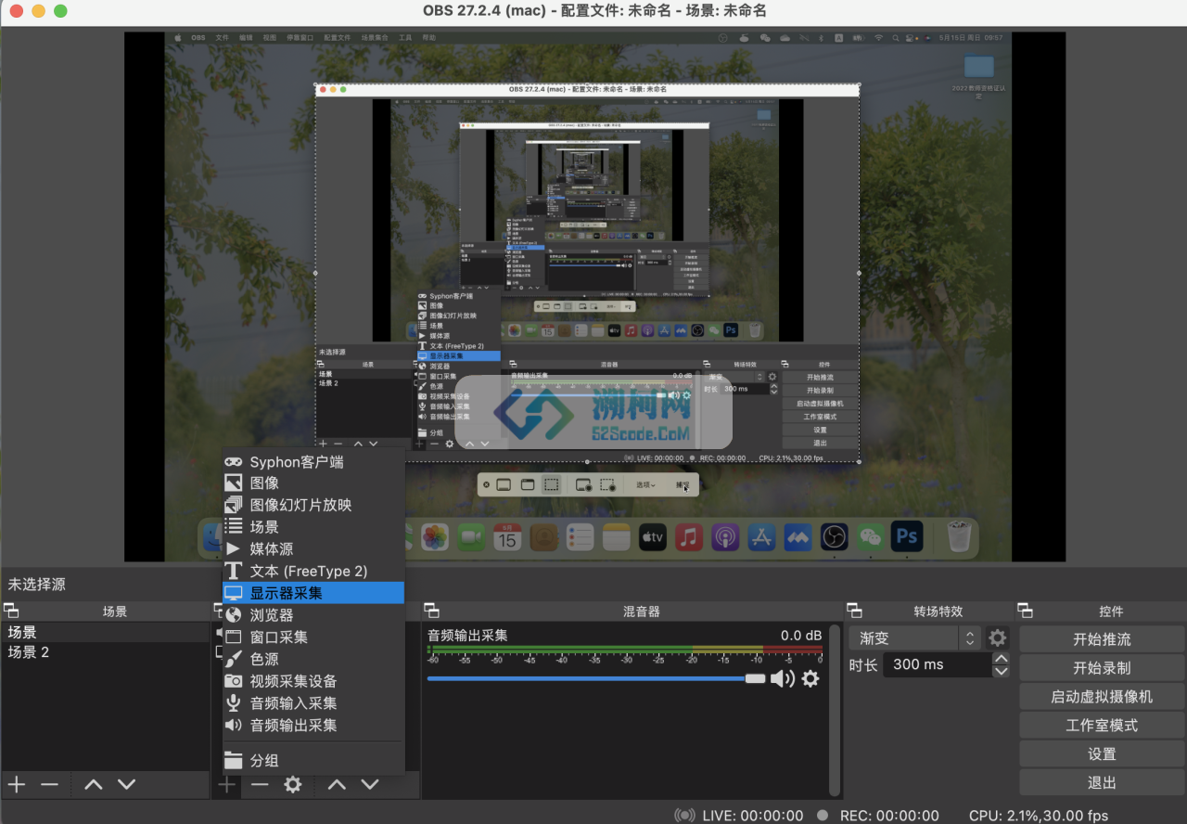Open the 渐变 transition dropdown
The image size is (1187, 824).
914,637
